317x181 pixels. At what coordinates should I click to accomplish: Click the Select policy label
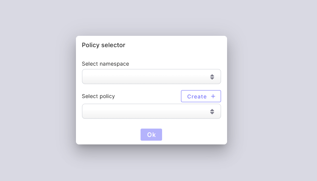(x=98, y=96)
